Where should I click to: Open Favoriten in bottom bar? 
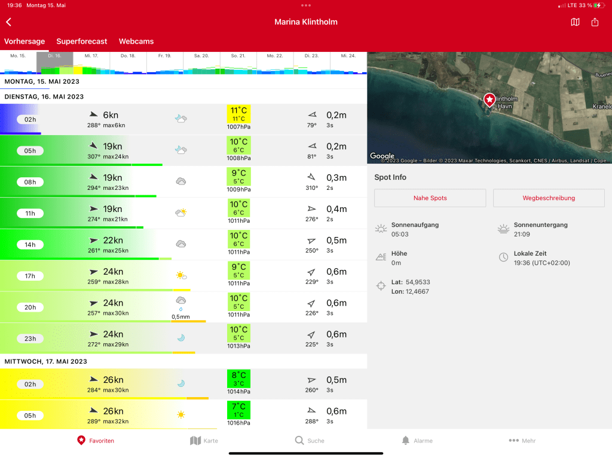96,441
